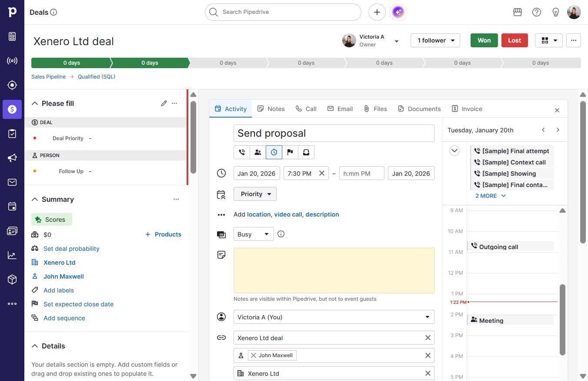Image resolution: width=588 pixels, height=381 pixels.
Task: Mark the deal as Lost
Action: click(x=514, y=40)
